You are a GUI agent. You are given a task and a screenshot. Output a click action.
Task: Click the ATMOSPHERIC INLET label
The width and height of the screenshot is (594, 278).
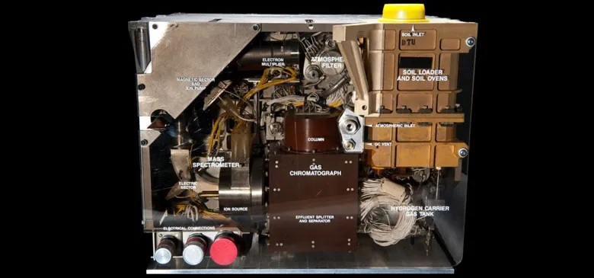click(391, 126)
